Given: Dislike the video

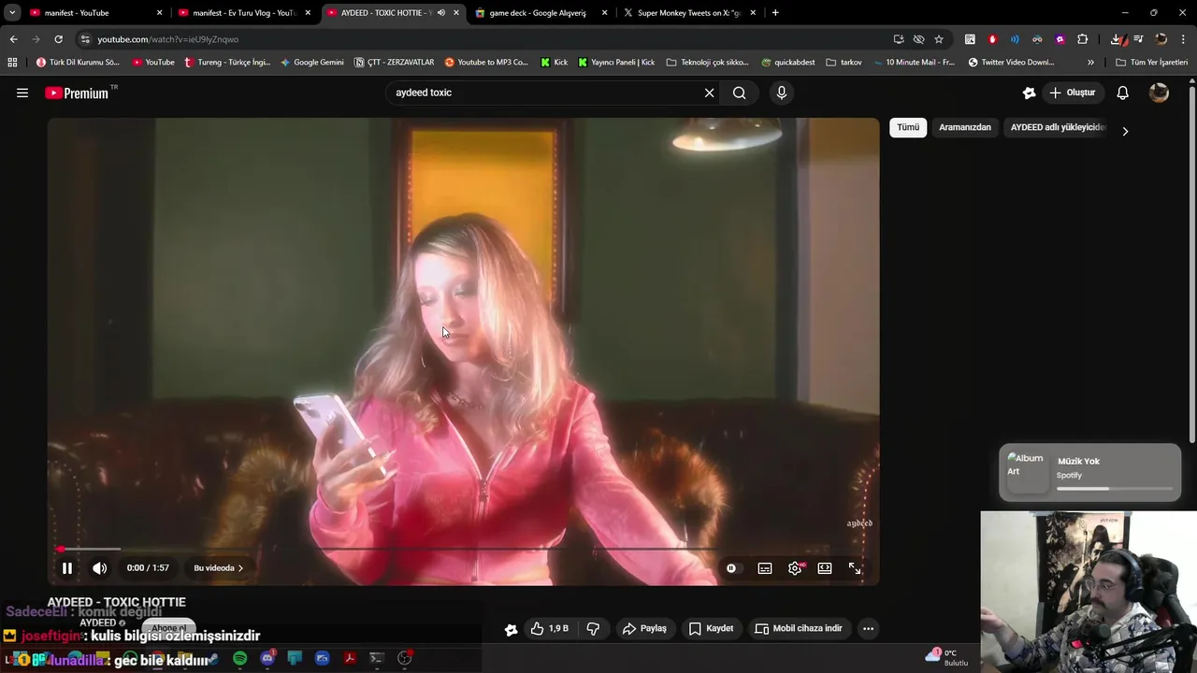Looking at the screenshot, I should [593, 629].
